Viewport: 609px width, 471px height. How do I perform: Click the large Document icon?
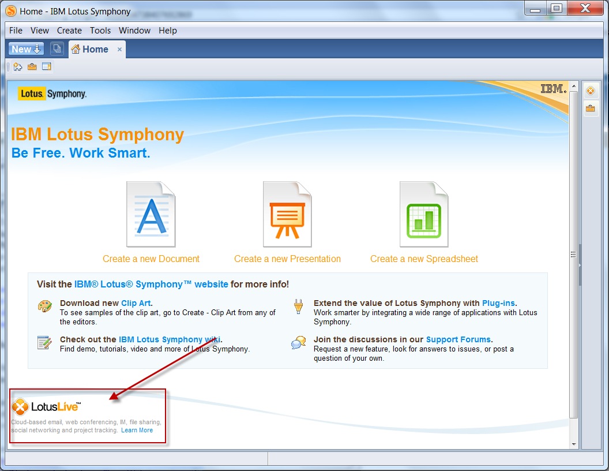151,214
